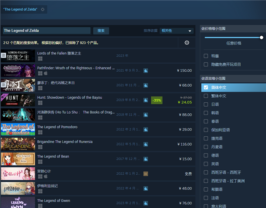Screen dimensions: 266x208
Task: Click the 免费 free price label
Action: [188, 174]
